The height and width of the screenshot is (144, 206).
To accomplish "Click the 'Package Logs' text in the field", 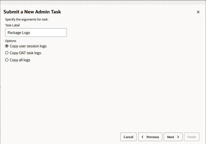I will (20, 33).
